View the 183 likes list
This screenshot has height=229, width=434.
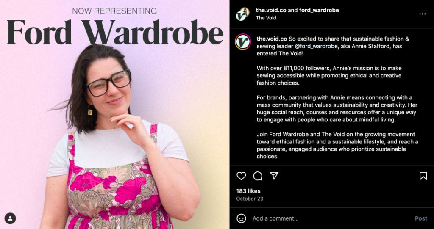248,191
